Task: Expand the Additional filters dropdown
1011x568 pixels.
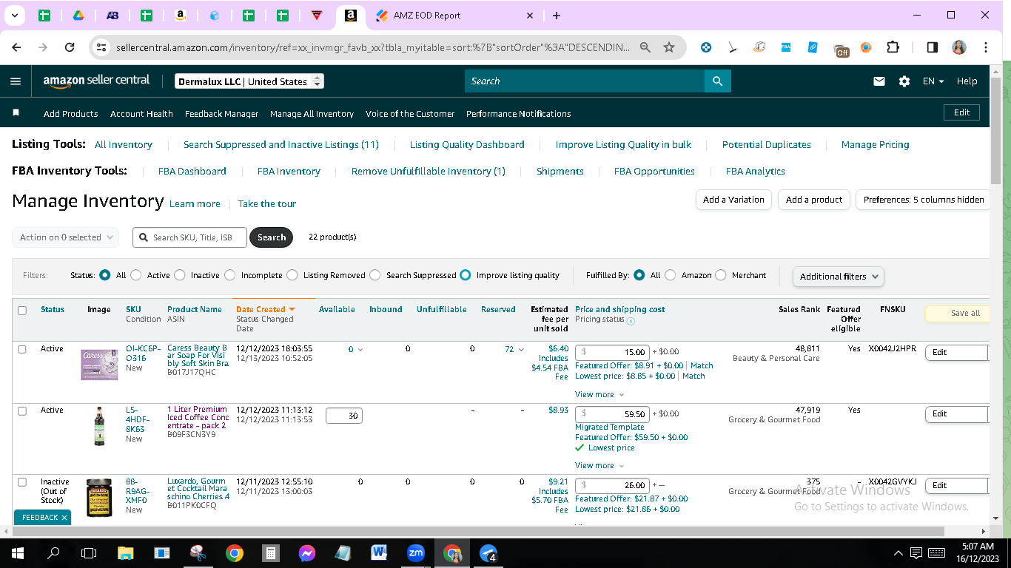Action: [838, 277]
